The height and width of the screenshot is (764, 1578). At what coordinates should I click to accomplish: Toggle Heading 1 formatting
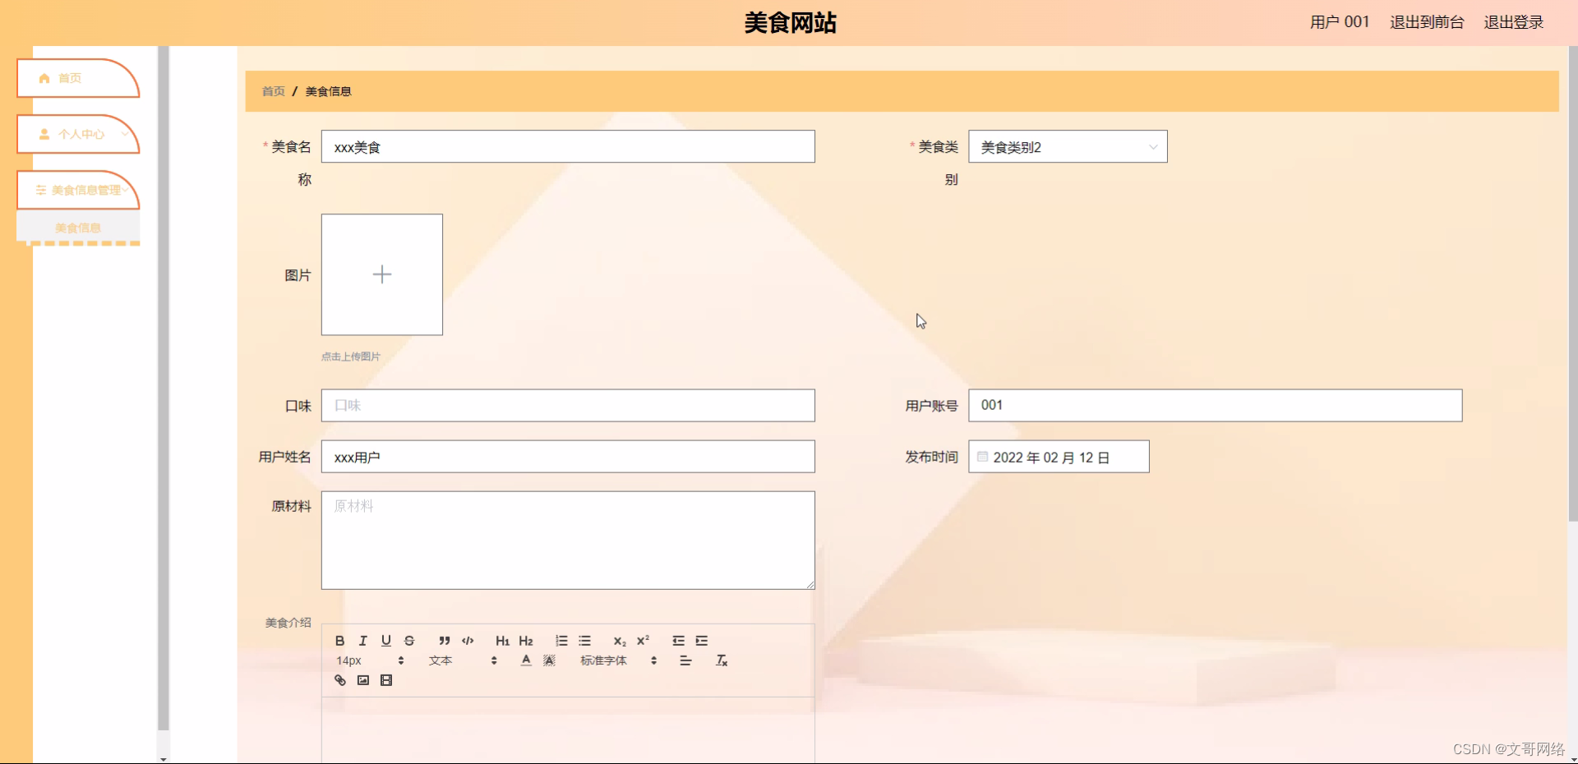pyautogui.click(x=502, y=641)
